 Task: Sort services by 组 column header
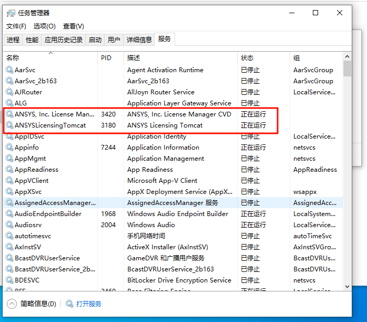(x=316, y=57)
